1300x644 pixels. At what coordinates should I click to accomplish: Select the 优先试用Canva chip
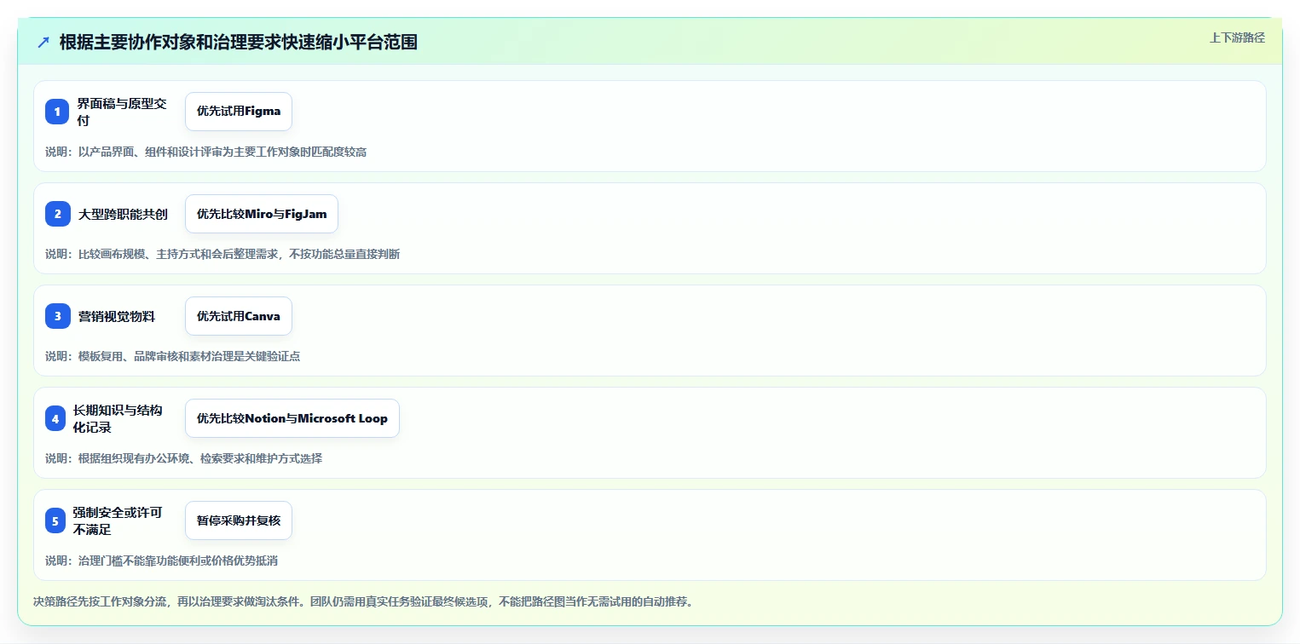point(239,316)
